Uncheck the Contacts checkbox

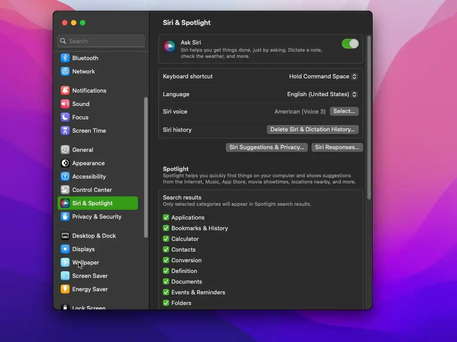pyautogui.click(x=166, y=249)
